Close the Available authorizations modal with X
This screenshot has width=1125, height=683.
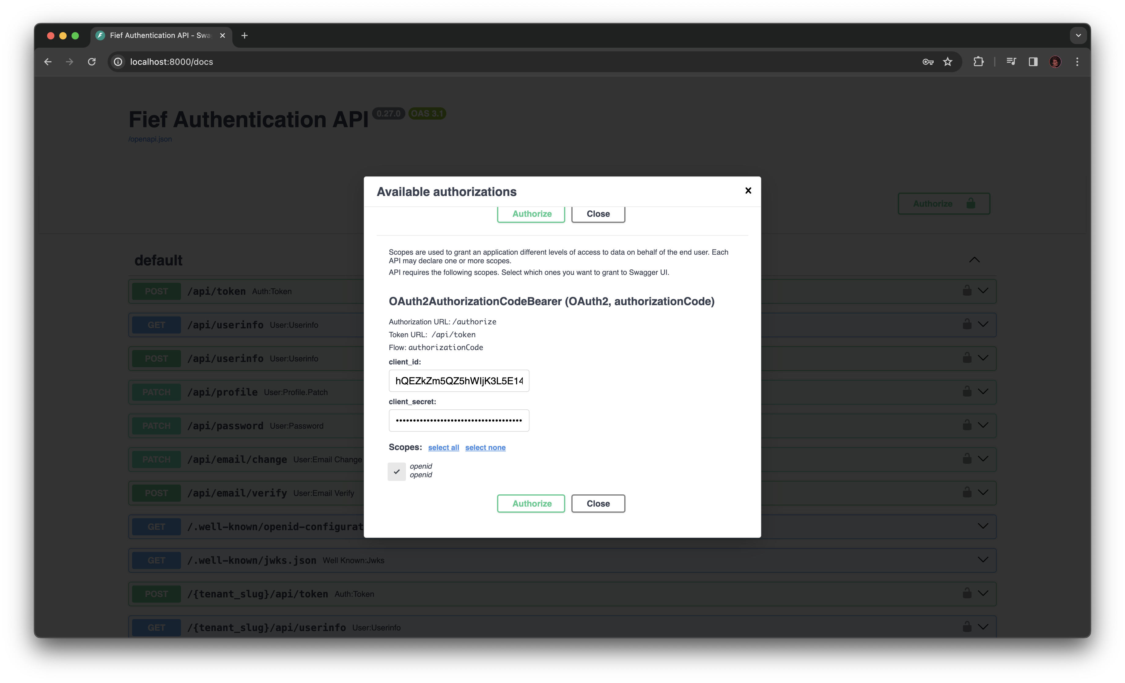748,191
